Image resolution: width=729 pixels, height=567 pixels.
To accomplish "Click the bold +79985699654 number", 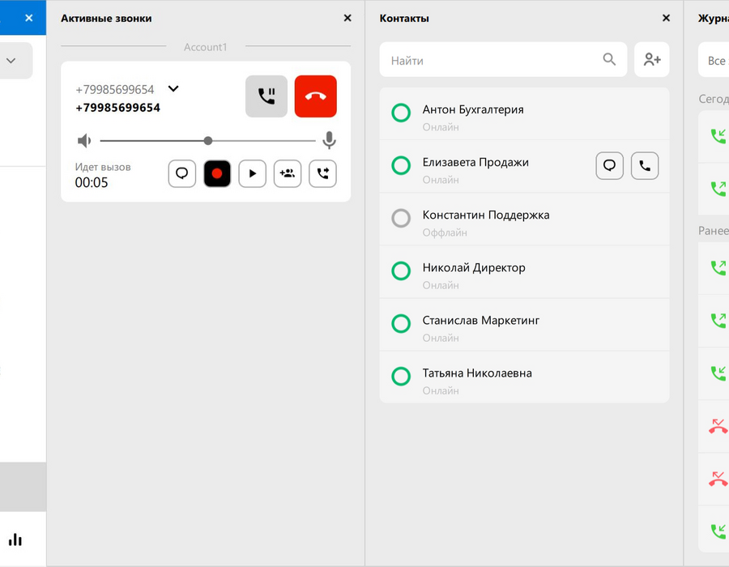I will click(x=118, y=108).
